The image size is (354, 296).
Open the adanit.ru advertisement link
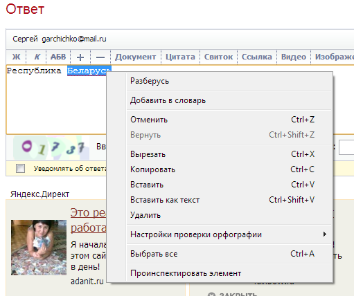coord(87,281)
